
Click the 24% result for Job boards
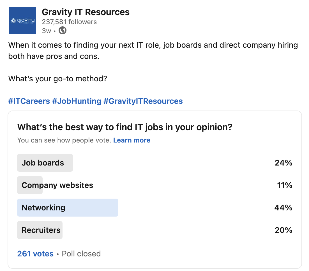[283, 163]
